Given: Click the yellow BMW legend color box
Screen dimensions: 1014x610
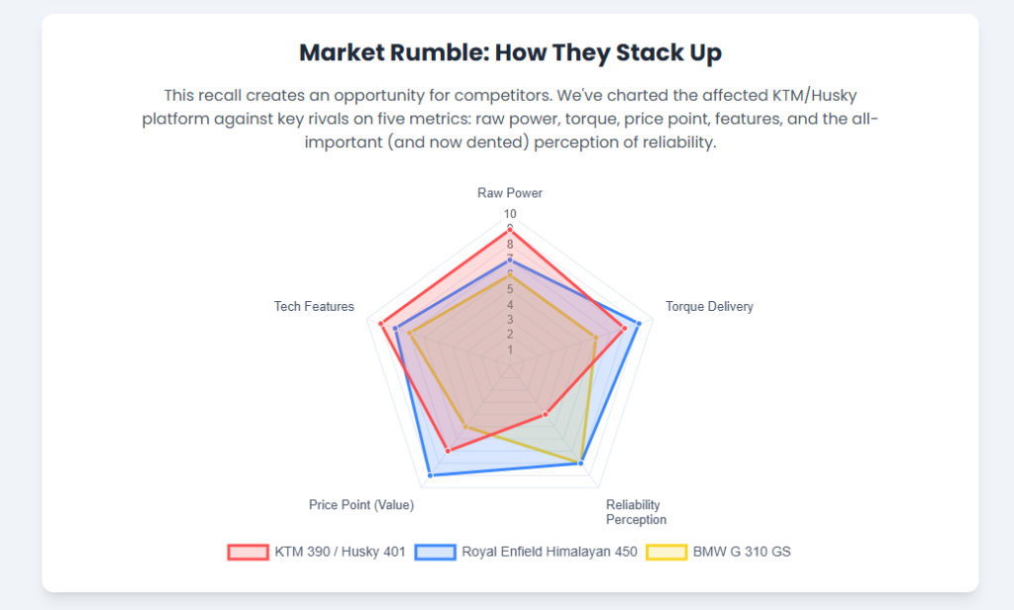Looking at the screenshot, I should [x=666, y=552].
